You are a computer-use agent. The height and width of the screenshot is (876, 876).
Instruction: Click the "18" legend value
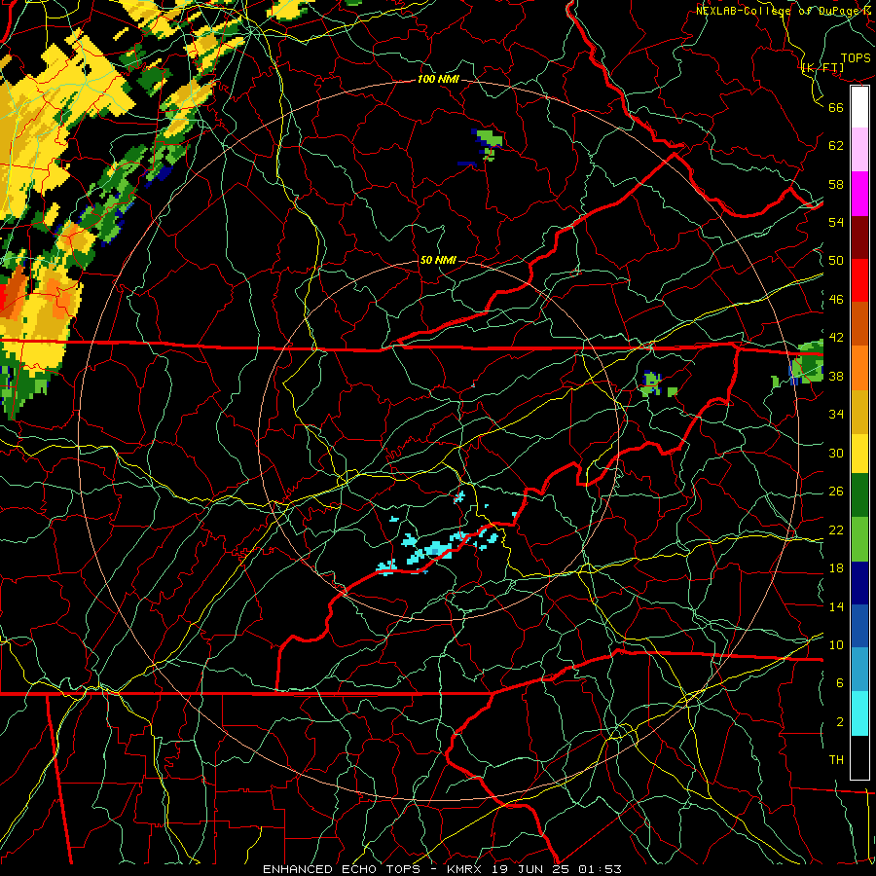(836, 568)
